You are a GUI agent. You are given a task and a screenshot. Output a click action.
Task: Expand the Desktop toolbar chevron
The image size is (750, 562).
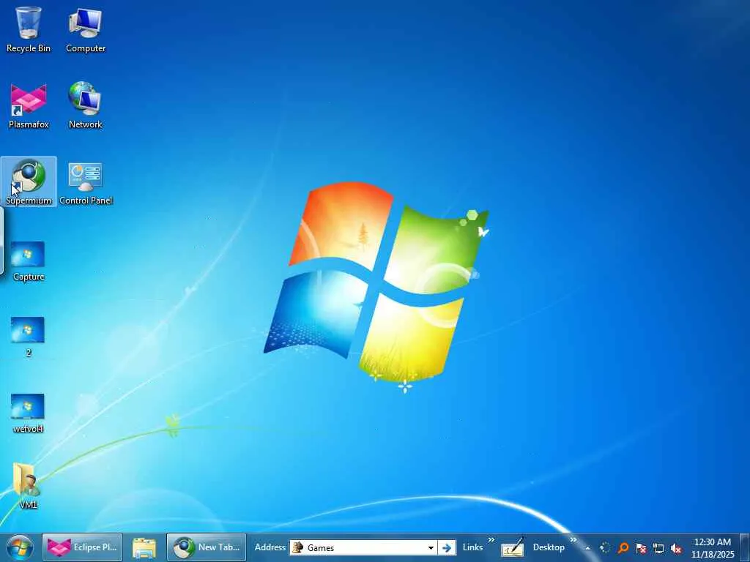pyautogui.click(x=573, y=541)
